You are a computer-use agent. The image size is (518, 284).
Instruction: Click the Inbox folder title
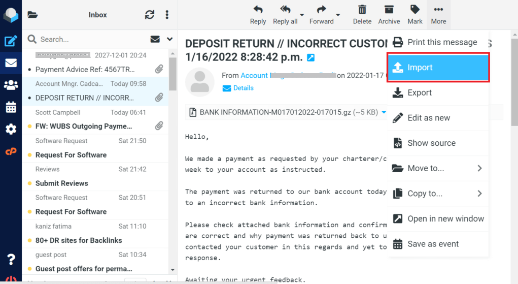point(98,15)
